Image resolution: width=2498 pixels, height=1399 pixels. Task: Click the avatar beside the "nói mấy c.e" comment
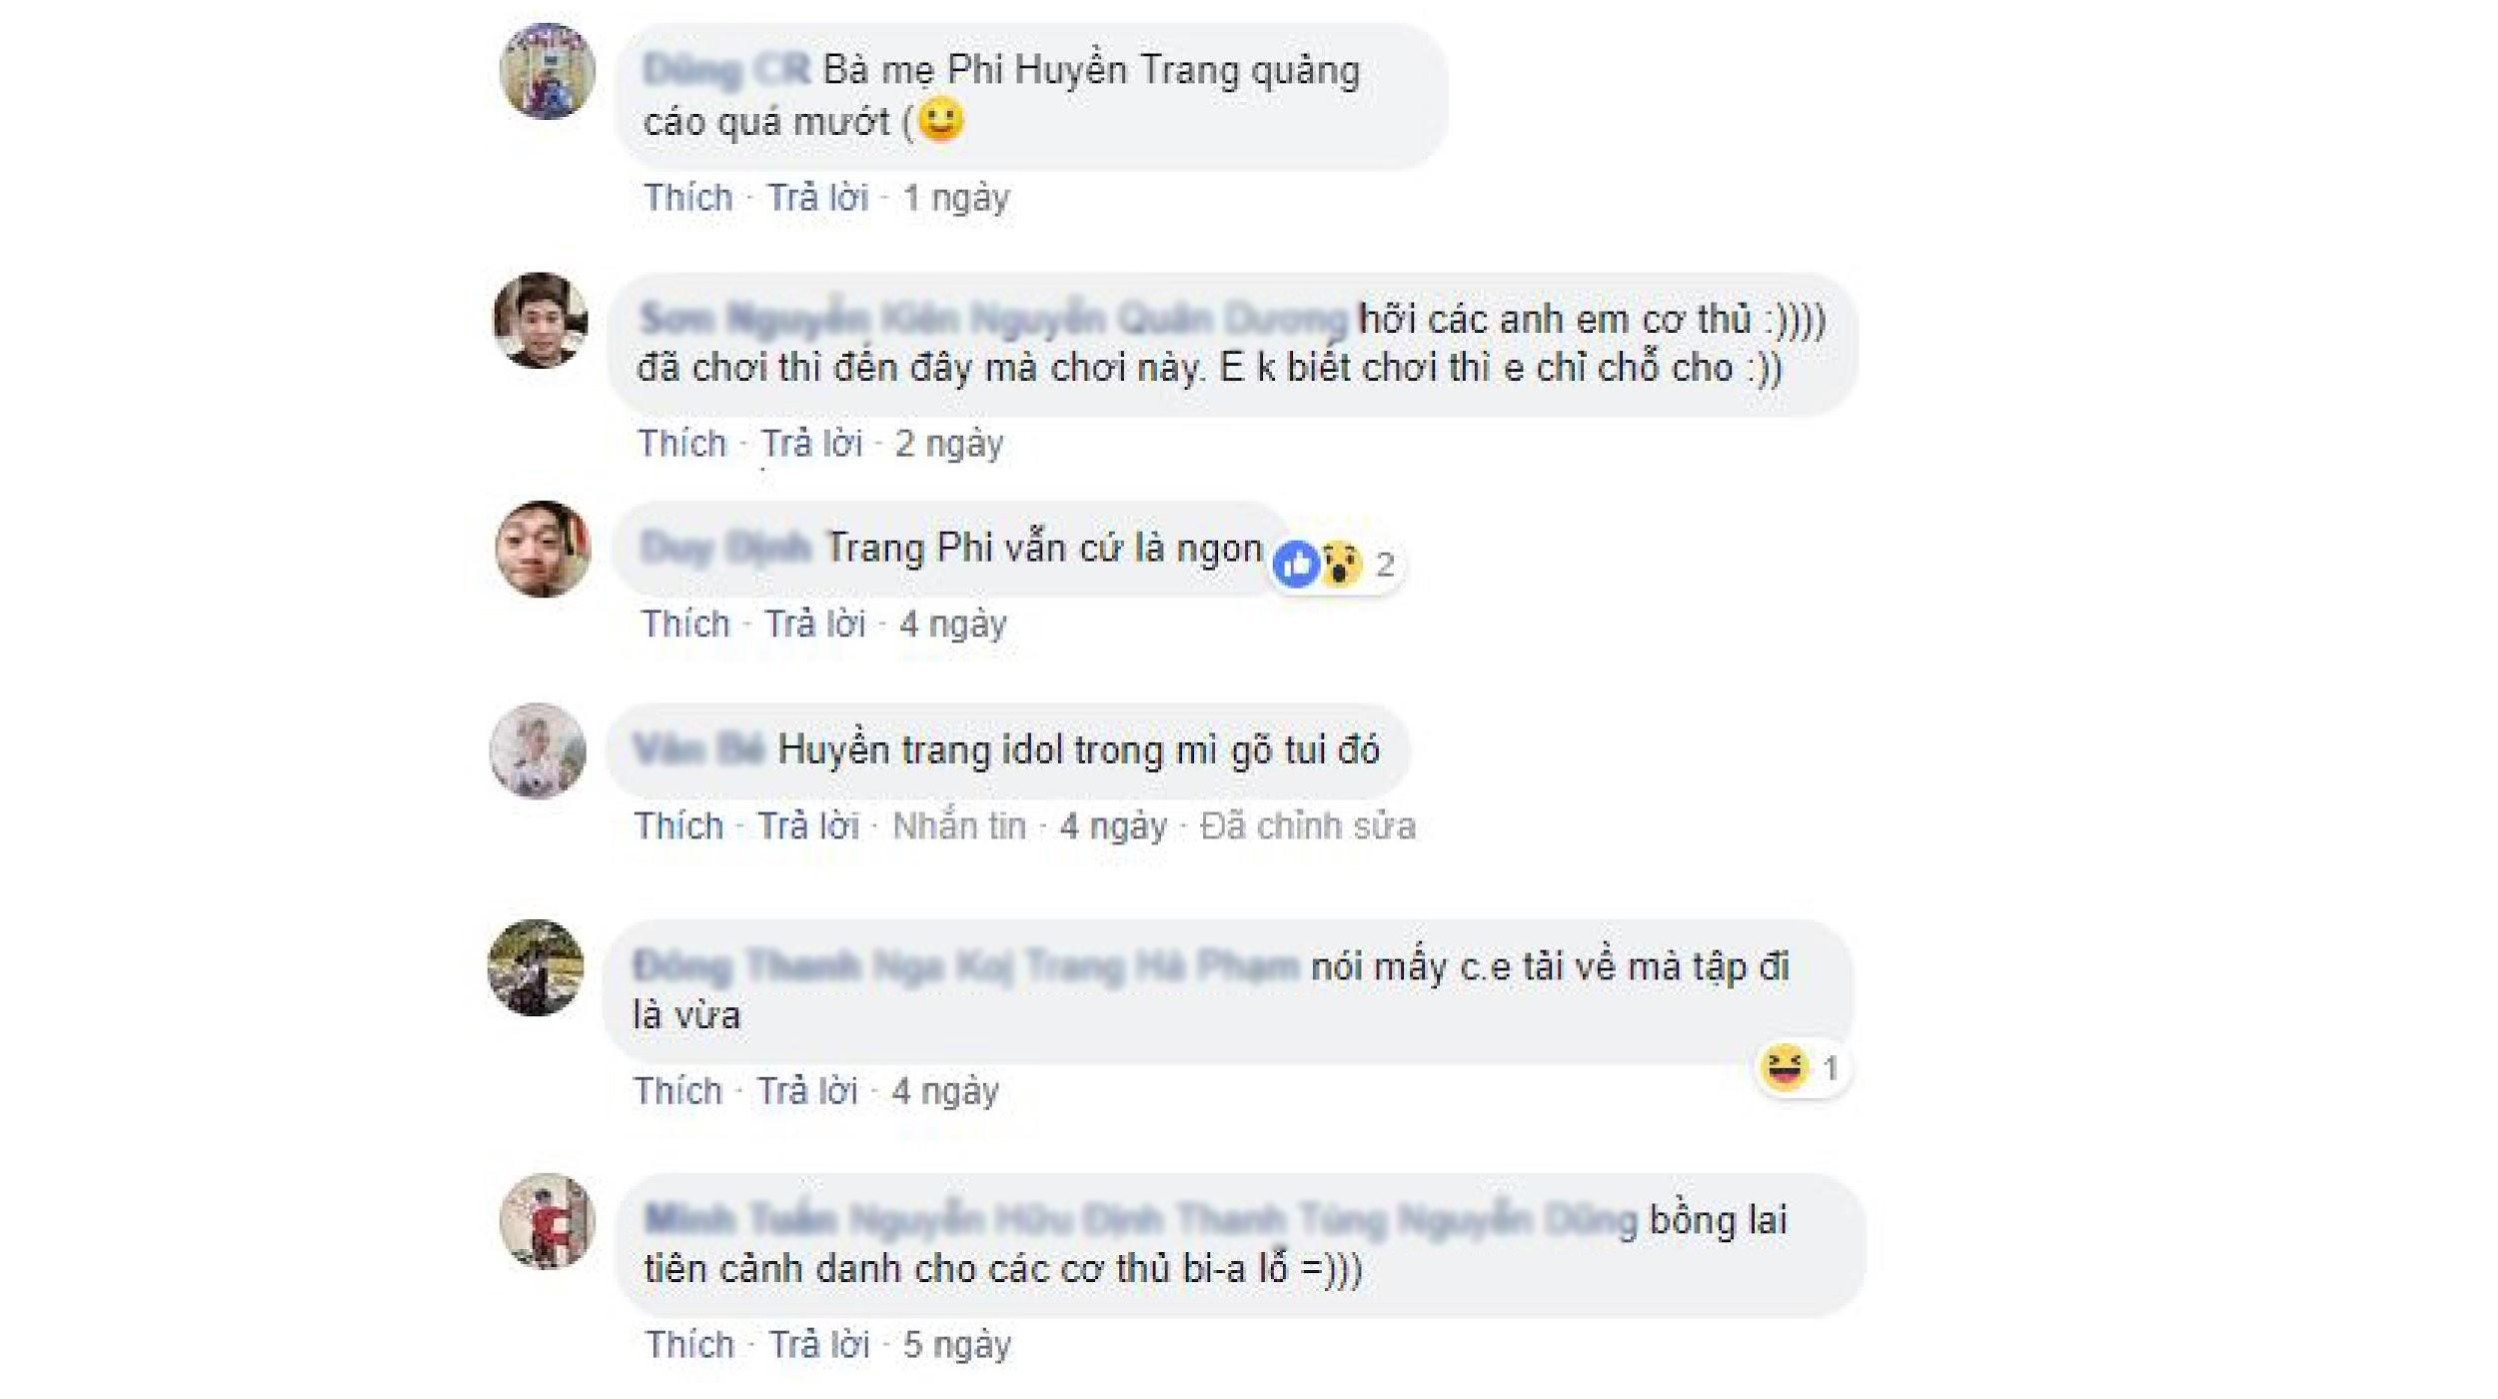[536, 967]
